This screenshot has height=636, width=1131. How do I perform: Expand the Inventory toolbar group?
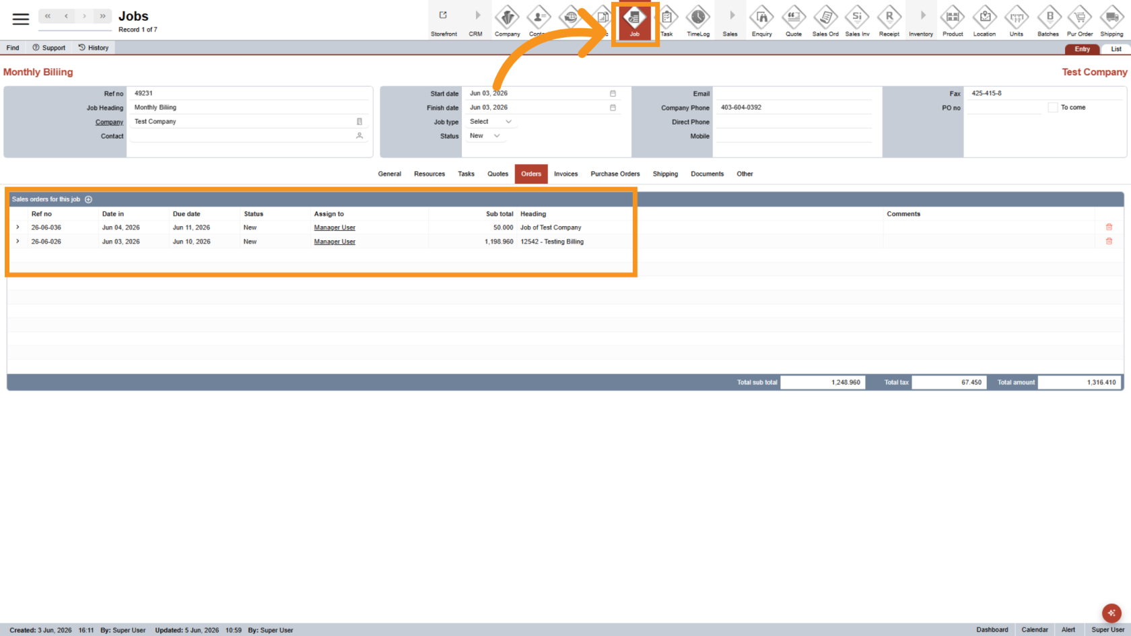[921, 22]
